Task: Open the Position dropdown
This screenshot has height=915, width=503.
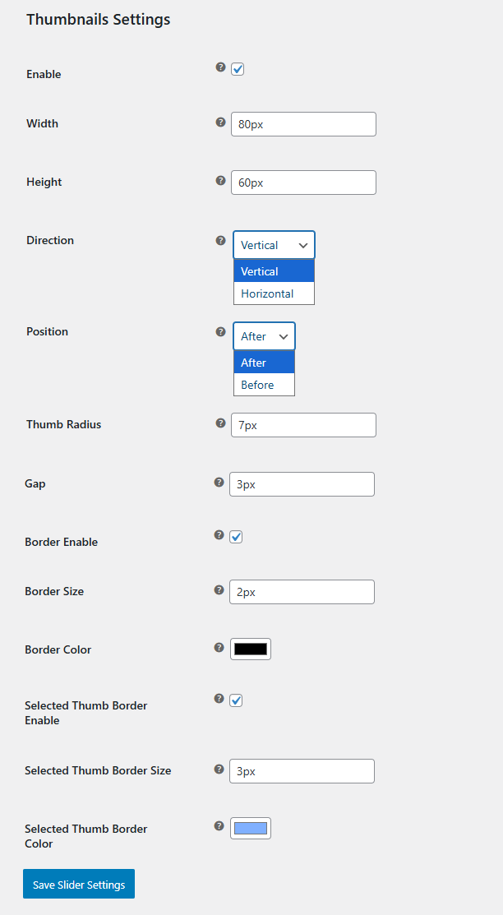Action: 264,335
